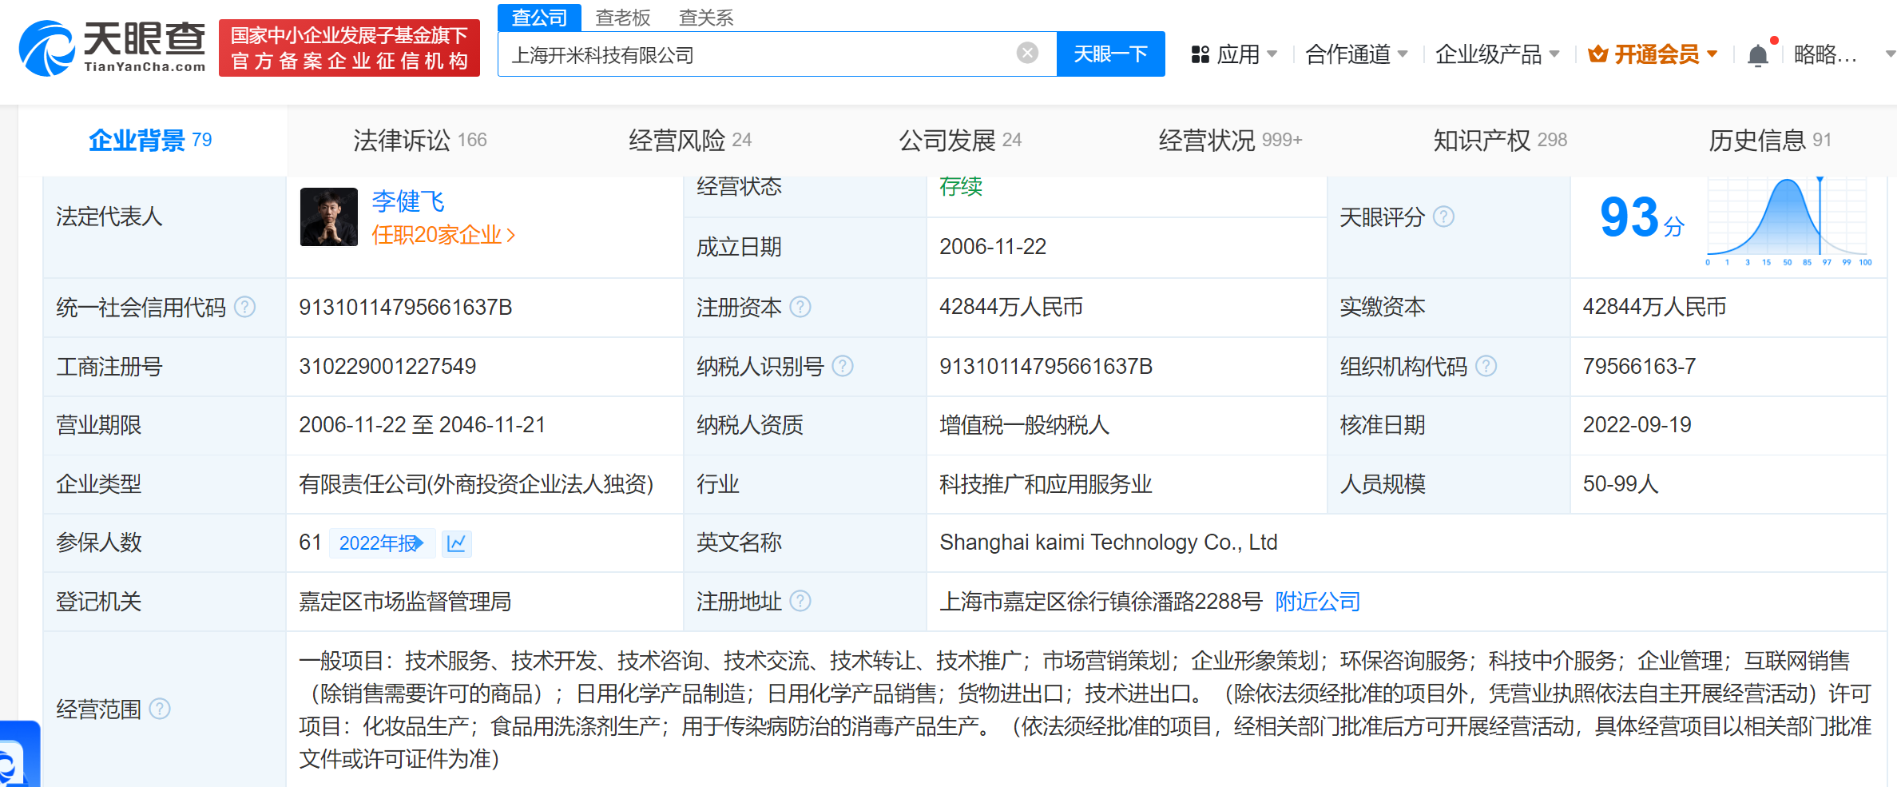Click the paid-in capital value beside 实缴资本

pyautogui.click(x=1654, y=307)
